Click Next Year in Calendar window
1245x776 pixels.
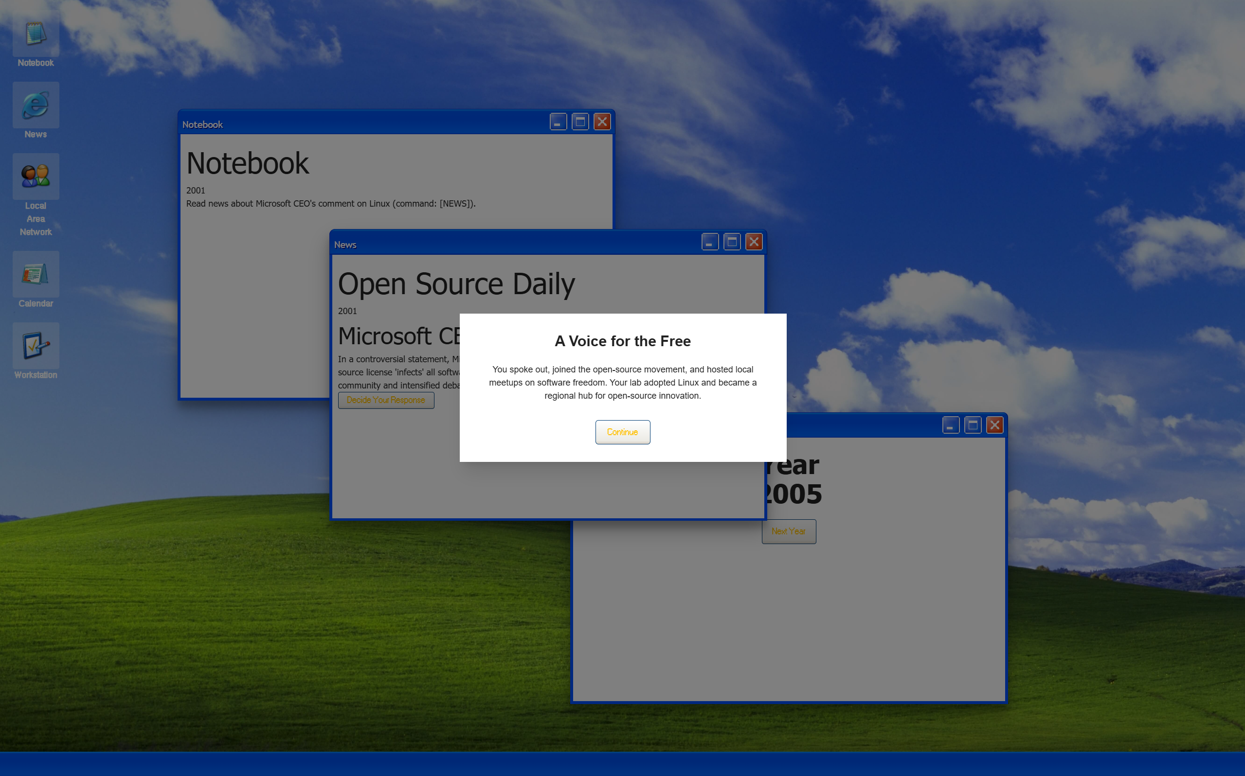pyautogui.click(x=789, y=531)
